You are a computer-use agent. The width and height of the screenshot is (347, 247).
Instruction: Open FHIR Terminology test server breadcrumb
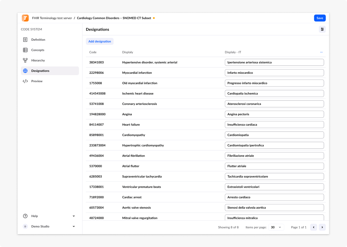[x=52, y=18]
